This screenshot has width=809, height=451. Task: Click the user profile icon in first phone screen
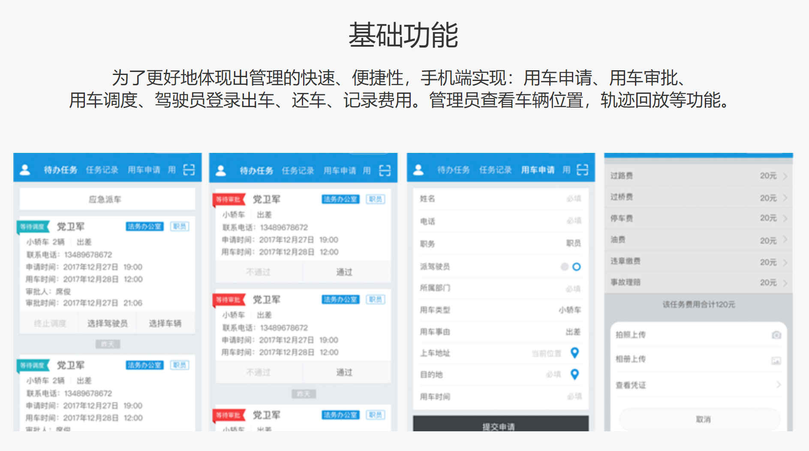(x=25, y=170)
